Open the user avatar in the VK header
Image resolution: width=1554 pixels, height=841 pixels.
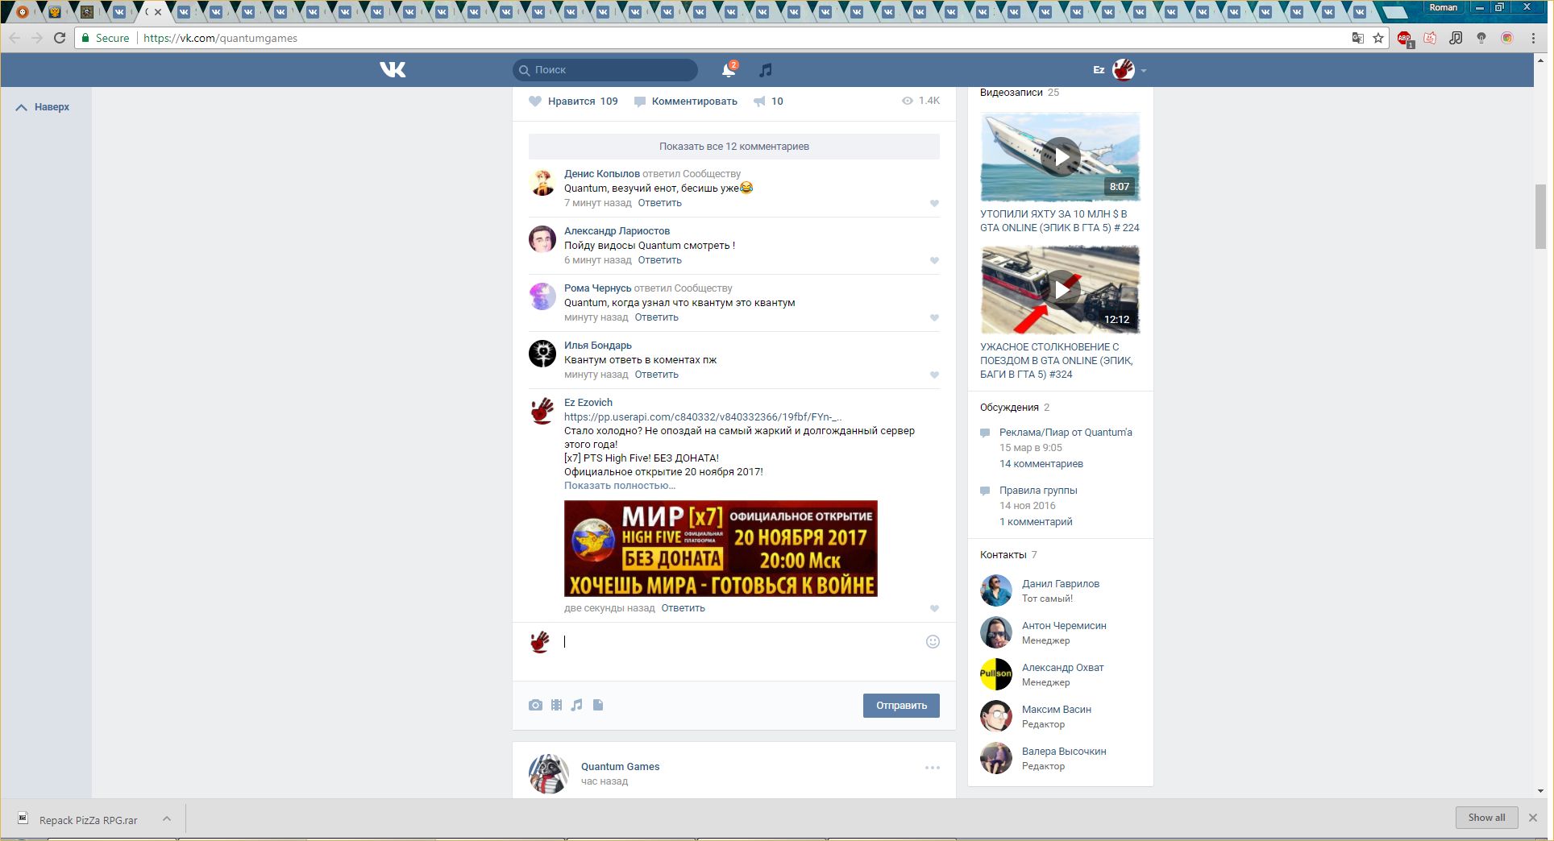(1124, 70)
